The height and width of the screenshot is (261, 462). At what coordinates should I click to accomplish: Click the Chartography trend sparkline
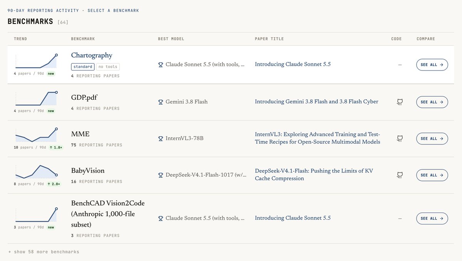36,62
